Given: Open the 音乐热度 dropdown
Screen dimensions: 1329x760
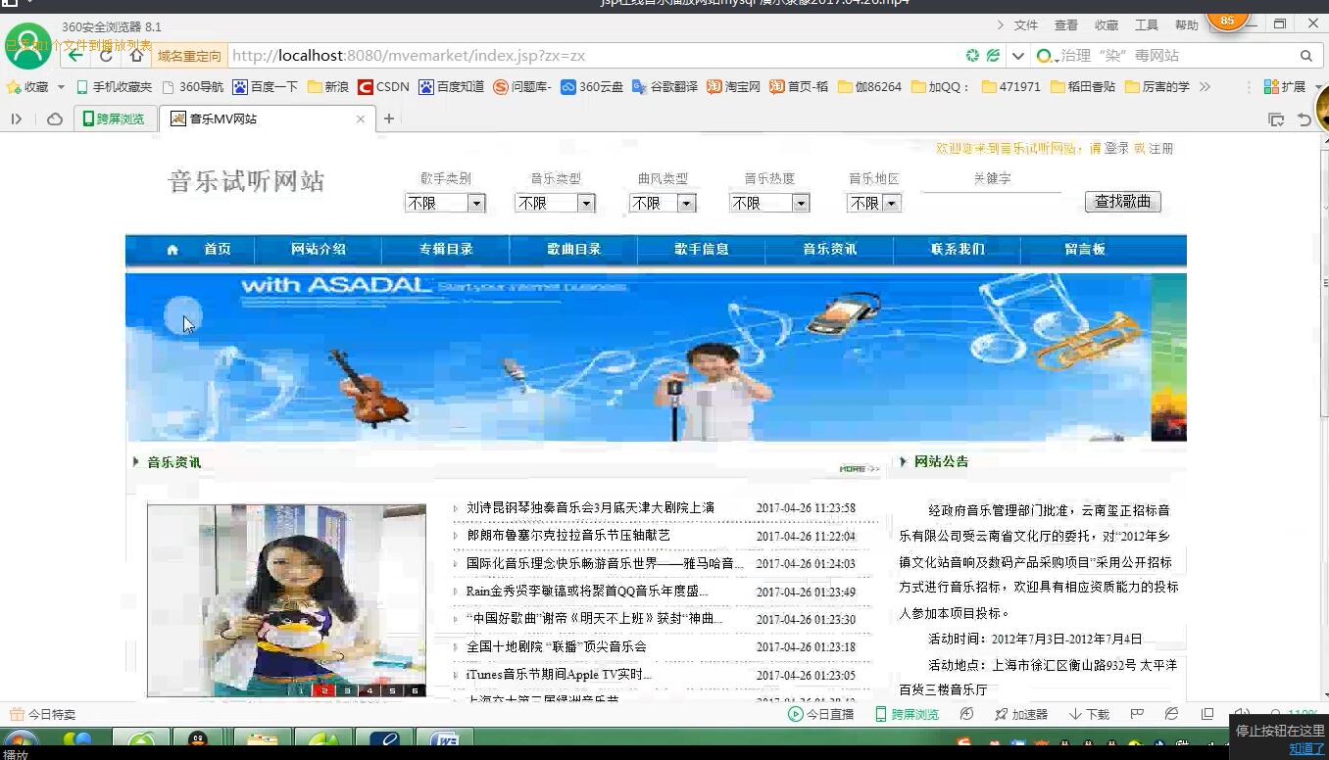Looking at the screenshot, I should [769, 203].
